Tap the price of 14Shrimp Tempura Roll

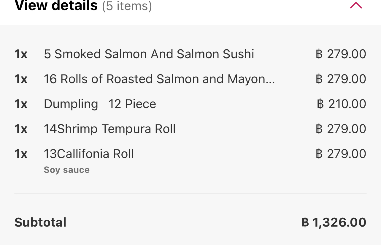click(341, 129)
